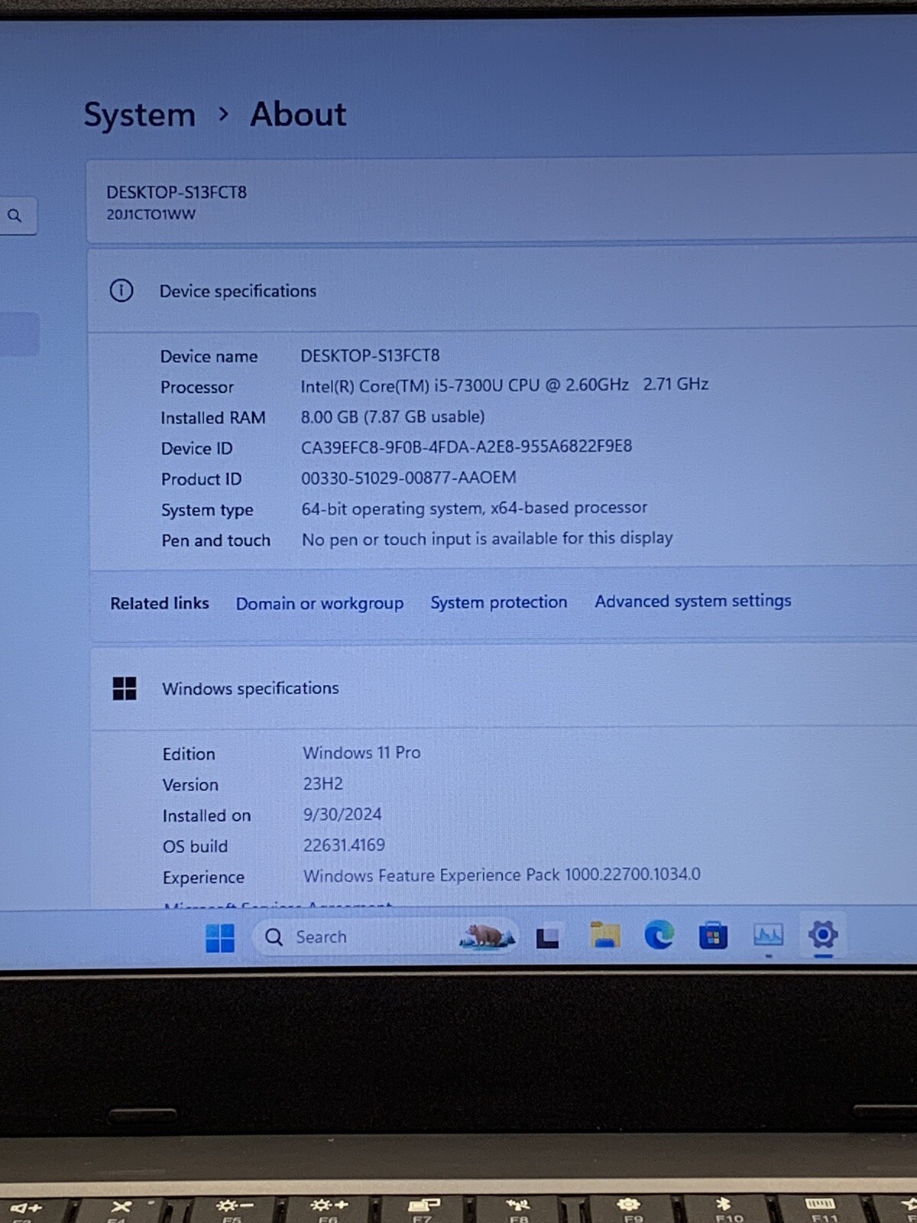The width and height of the screenshot is (917, 1223).
Task: Open System protection link
Action: pos(499,602)
